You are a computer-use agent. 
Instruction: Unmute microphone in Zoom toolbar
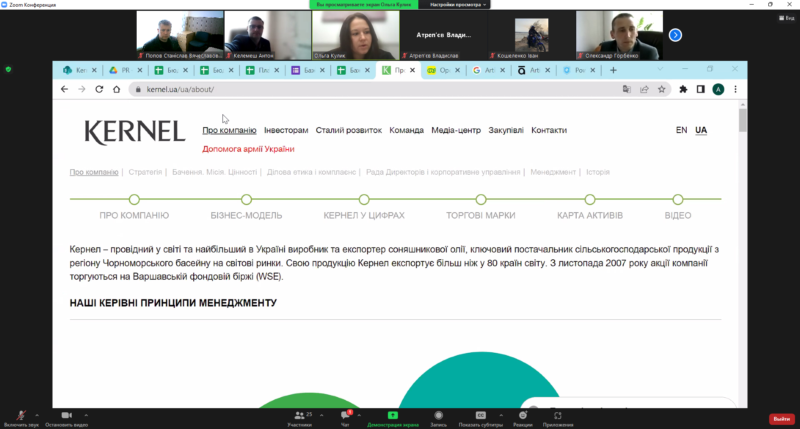21,415
